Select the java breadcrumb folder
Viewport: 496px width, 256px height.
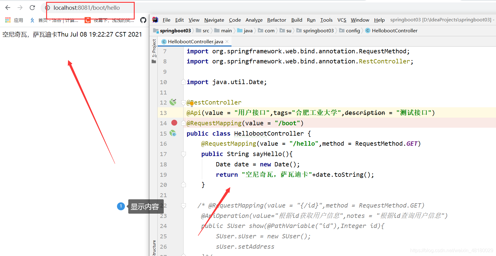coord(245,30)
